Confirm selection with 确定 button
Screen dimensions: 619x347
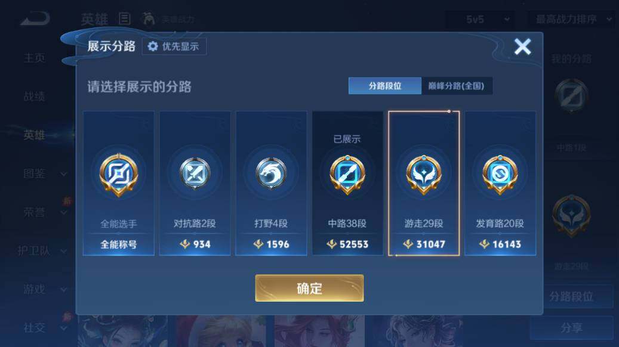309,288
